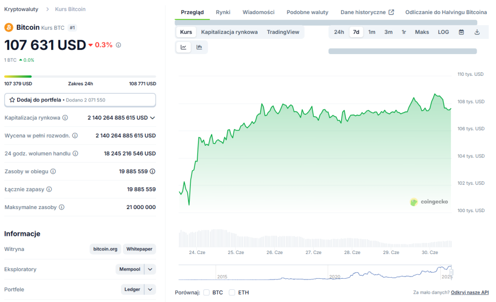Click the line chart view icon
Screen dimensions: 496x302
[x=183, y=47]
